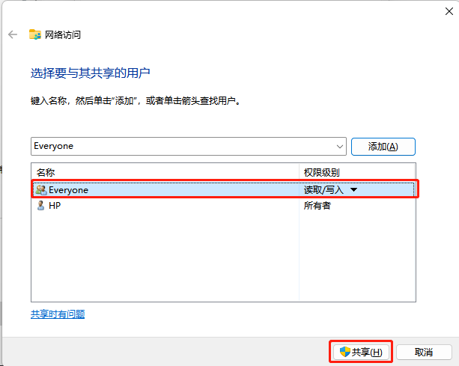Click the HP user icon in the list
Image resolution: width=459 pixels, height=366 pixels.
click(x=41, y=205)
